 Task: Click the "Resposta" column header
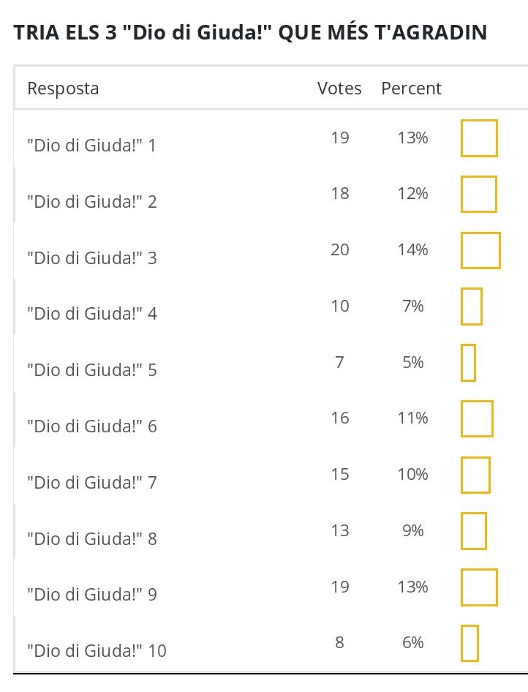click(63, 89)
